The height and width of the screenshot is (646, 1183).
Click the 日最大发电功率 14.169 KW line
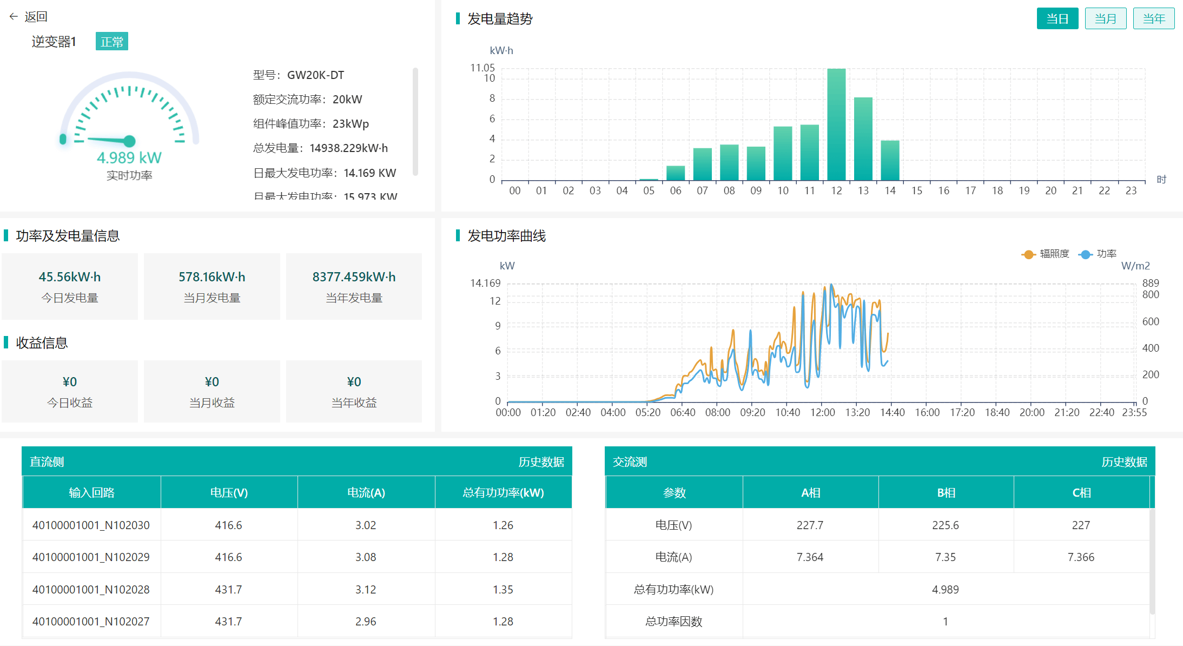click(x=325, y=173)
